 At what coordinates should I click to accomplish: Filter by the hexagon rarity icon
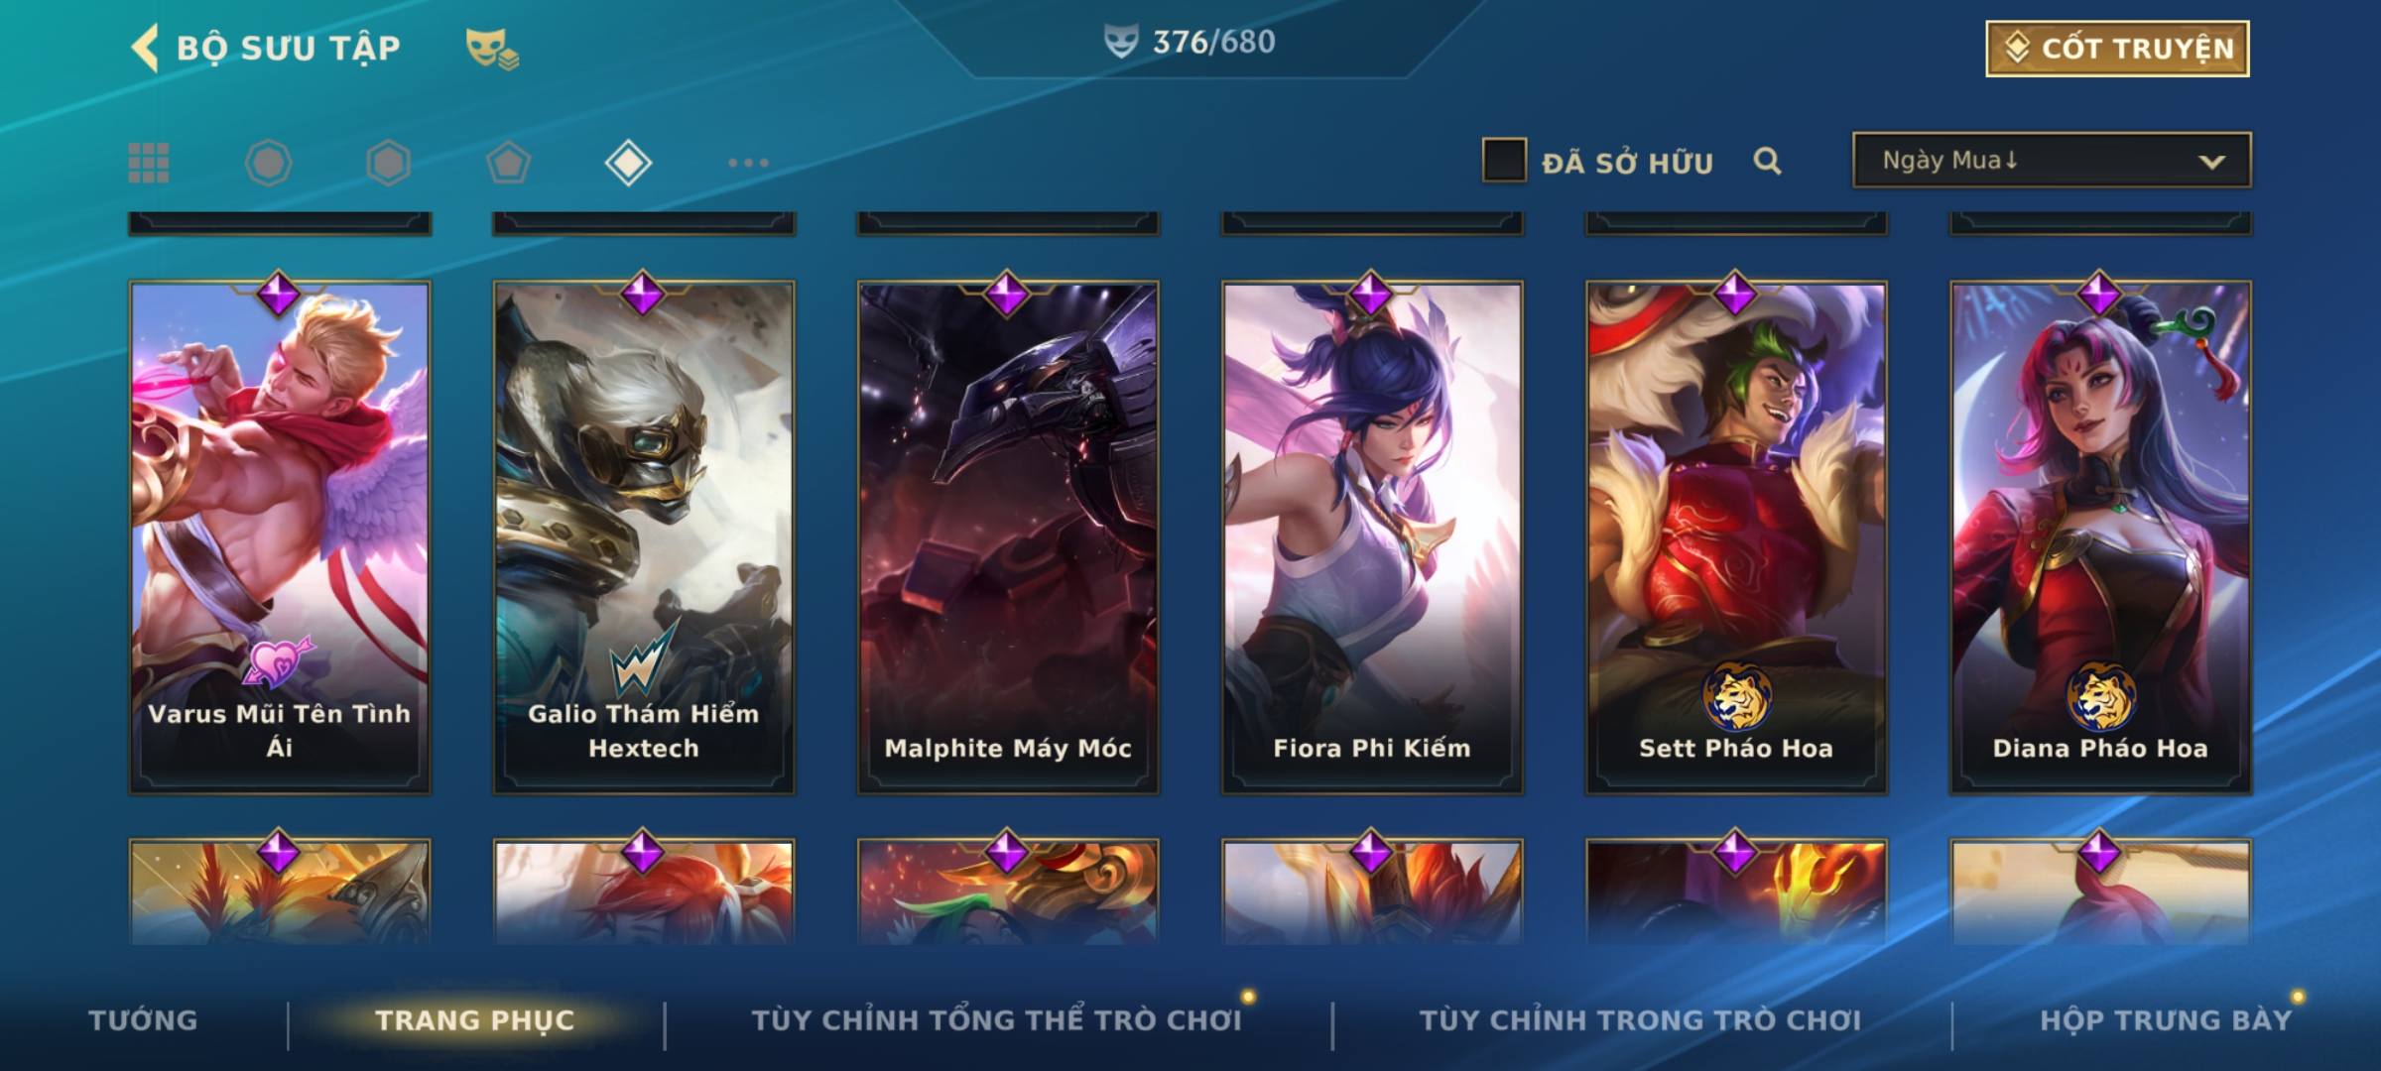click(388, 163)
